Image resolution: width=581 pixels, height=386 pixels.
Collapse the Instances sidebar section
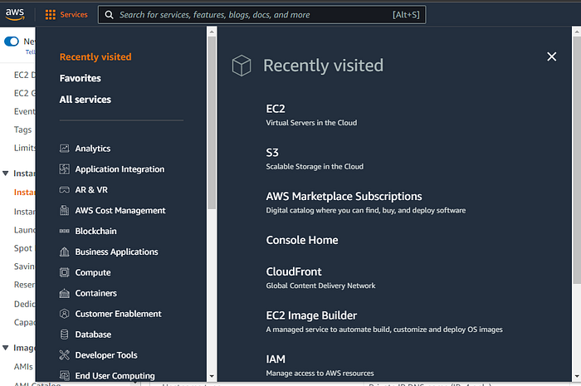(x=6, y=173)
